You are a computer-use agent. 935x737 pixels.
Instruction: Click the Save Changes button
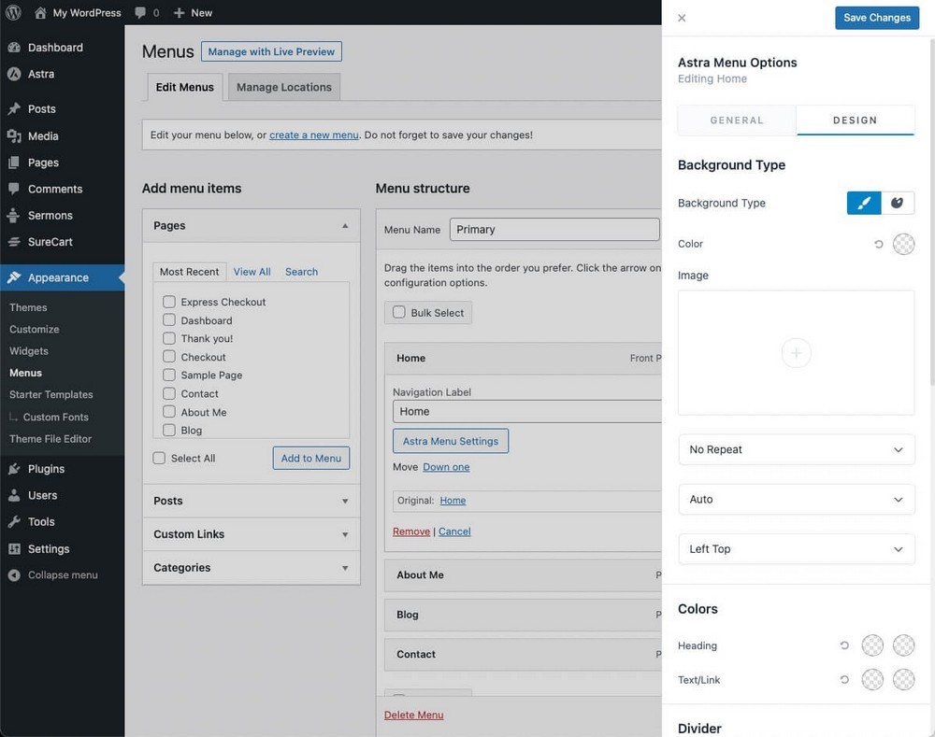click(x=877, y=18)
